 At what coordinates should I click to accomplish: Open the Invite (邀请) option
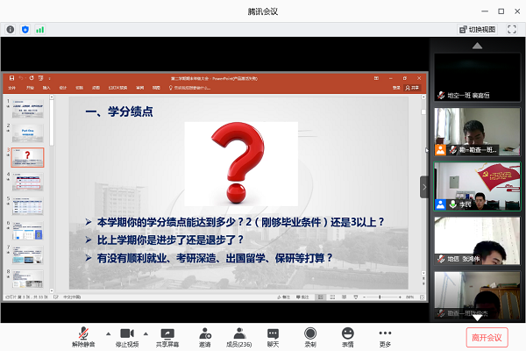pos(204,337)
